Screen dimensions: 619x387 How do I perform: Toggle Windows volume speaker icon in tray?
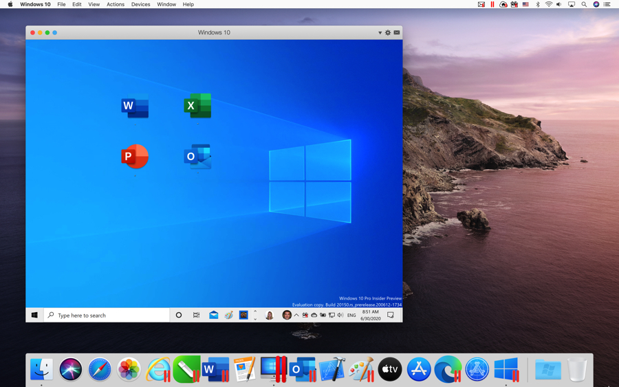(x=340, y=316)
